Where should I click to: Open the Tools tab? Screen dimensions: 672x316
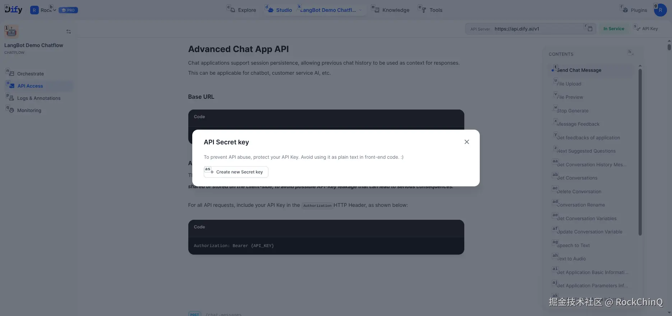tap(432, 10)
